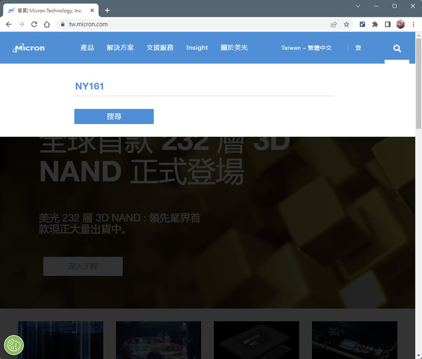Click the 深入了解 button on the banner
Screen dimensions: 422x359
coord(83,266)
